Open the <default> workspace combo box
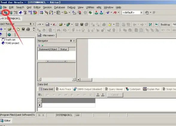Viewport: 176px width, 126px height. pyautogui.click(x=132, y=13)
